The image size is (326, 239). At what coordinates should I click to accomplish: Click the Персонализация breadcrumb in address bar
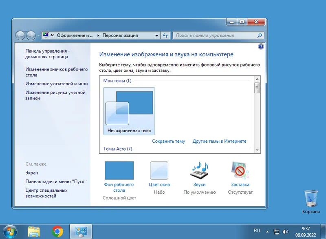[120, 35]
